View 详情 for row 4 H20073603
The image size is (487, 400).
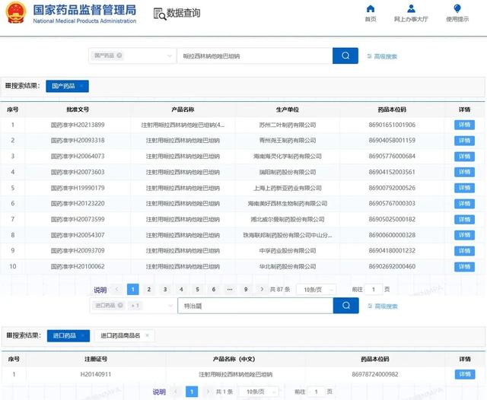[464, 172]
